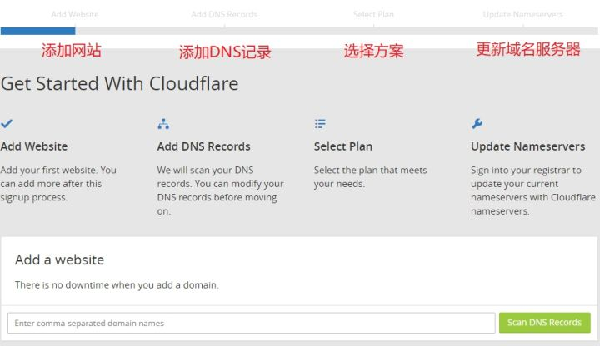Click the DNS network tree icon
Screen dimensions: 600x346
[163, 124]
